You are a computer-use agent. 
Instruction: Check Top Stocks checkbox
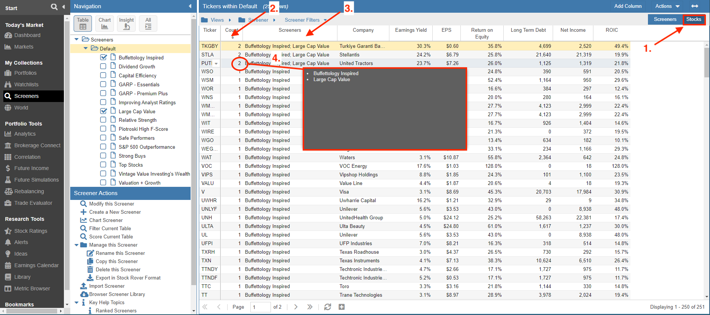[103, 165]
